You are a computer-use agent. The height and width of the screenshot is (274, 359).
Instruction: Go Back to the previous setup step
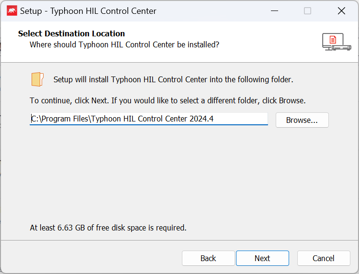208,258
